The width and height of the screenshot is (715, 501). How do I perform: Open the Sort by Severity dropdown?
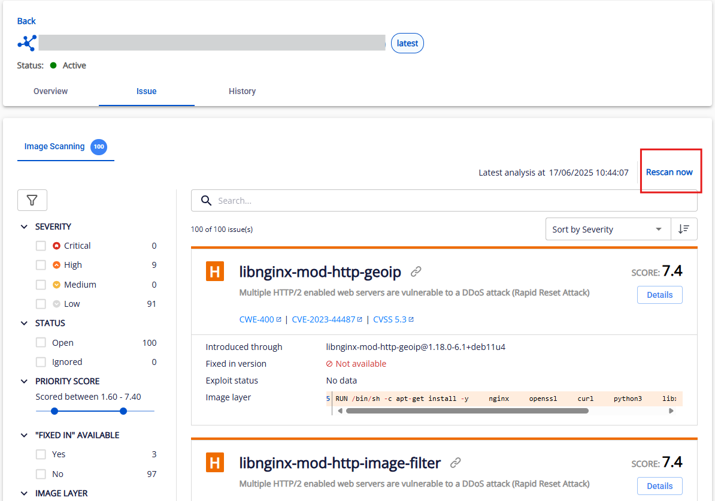(608, 229)
